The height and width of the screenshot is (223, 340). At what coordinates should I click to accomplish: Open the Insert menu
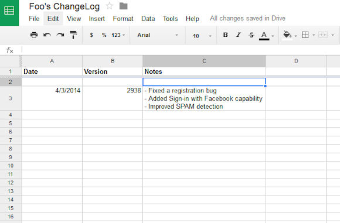click(97, 19)
